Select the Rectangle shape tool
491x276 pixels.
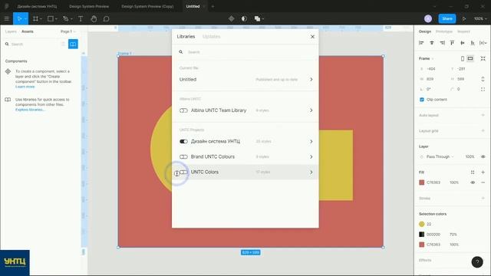pos(50,18)
